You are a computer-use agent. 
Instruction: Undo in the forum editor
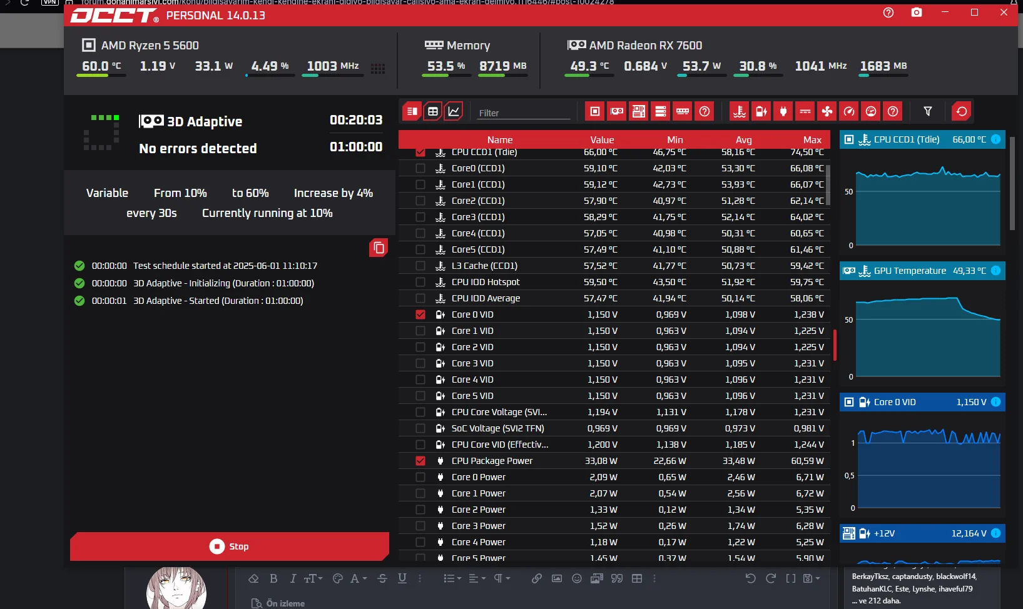click(751, 578)
